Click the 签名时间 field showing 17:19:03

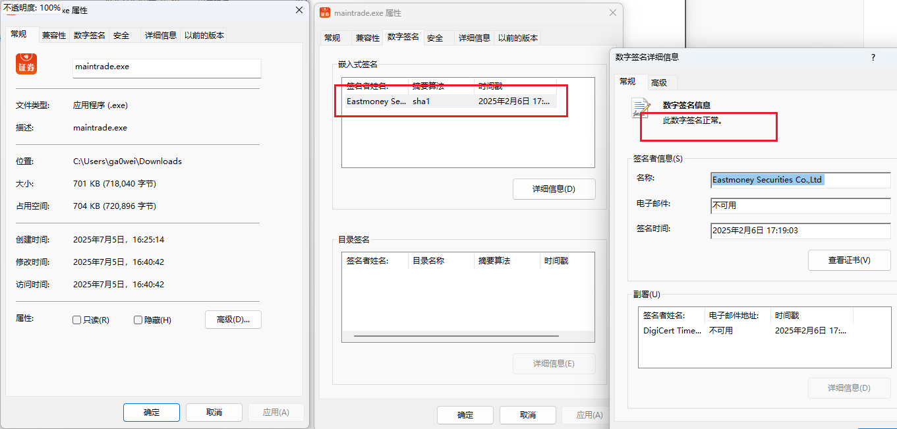[x=801, y=231]
